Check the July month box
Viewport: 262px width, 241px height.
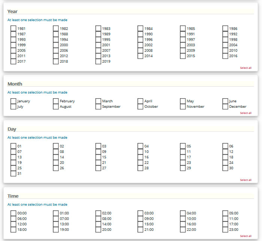[x=13, y=107]
